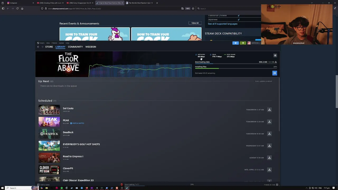Open See all 6 supported languages link
This screenshot has height=190, width=338.
[223, 24]
